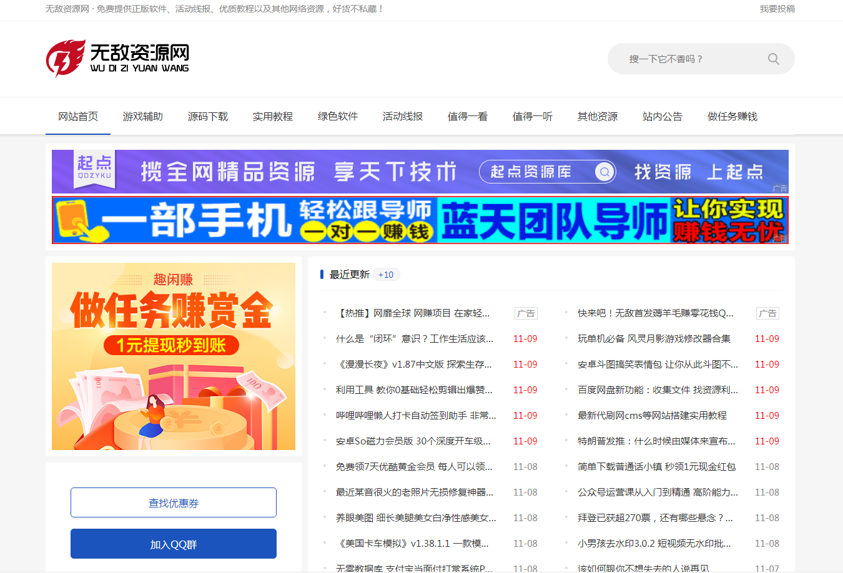Select the 站内公告 navigation item
This screenshot has height=573, width=843.
[662, 117]
